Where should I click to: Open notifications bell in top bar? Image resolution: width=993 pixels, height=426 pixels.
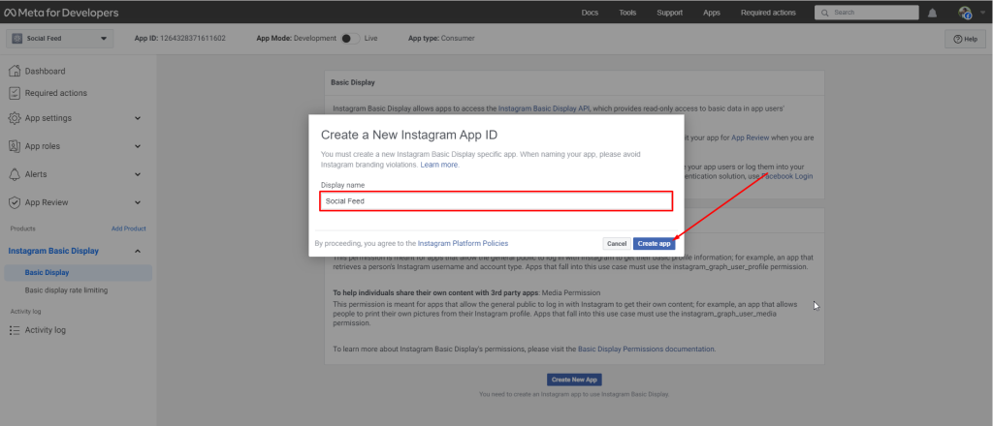point(932,13)
